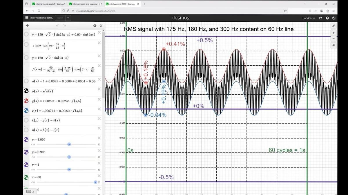Toggle visibility of g(x) red curve
Image resolution: width=348 pixels, height=195 pixels.
(x=26, y=101)
